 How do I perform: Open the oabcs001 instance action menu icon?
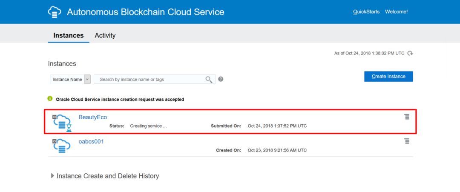(x=407, y=141)
